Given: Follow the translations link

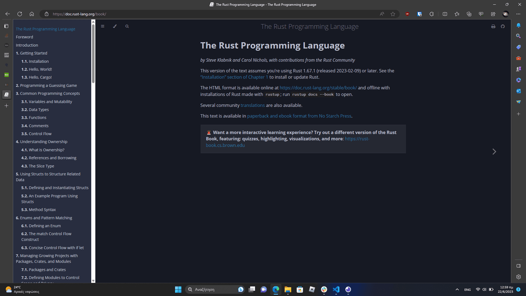Looking at the screenshot, I should click(253, 105).
